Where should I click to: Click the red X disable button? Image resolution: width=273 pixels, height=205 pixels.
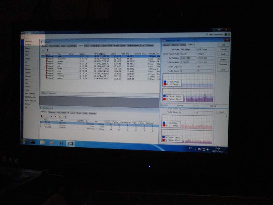[56, 117]
